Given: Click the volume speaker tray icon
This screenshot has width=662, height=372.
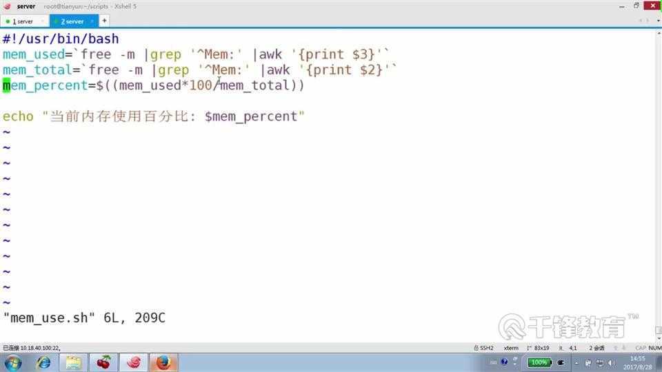Looking at the screenshot, I should click(x=611, y=363).
